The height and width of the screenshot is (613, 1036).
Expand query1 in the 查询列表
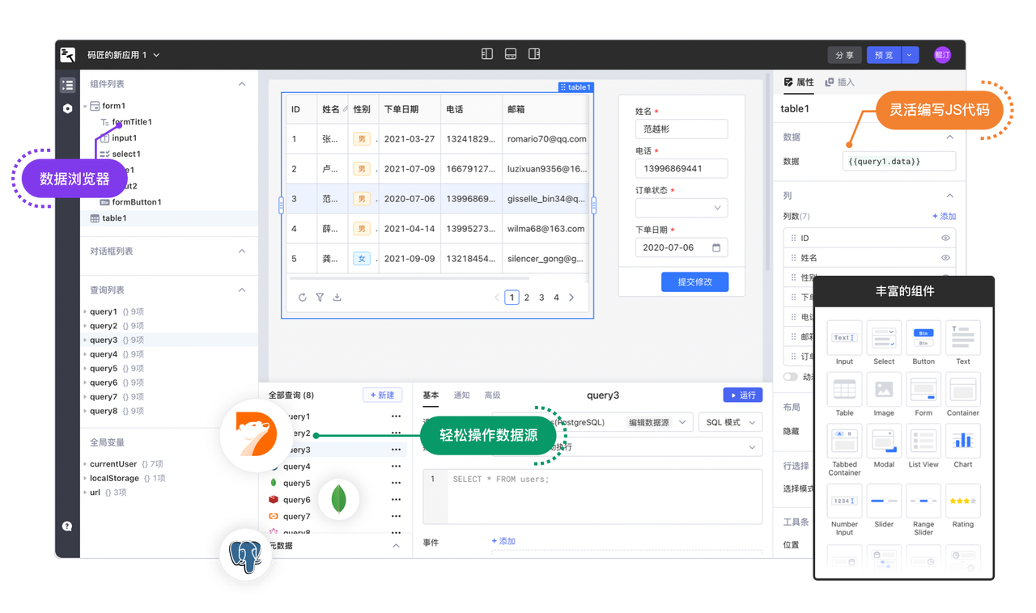click(85, 312)
